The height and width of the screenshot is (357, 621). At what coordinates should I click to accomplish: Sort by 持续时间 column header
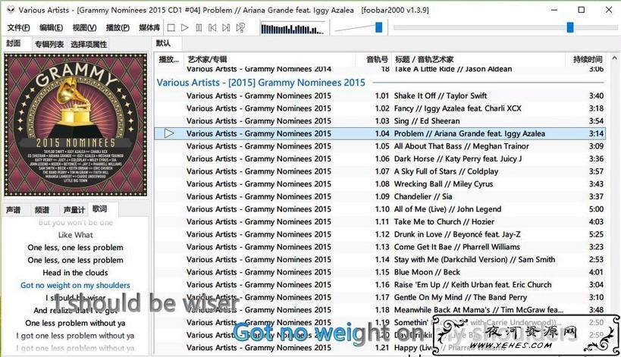tap(587, 59)
